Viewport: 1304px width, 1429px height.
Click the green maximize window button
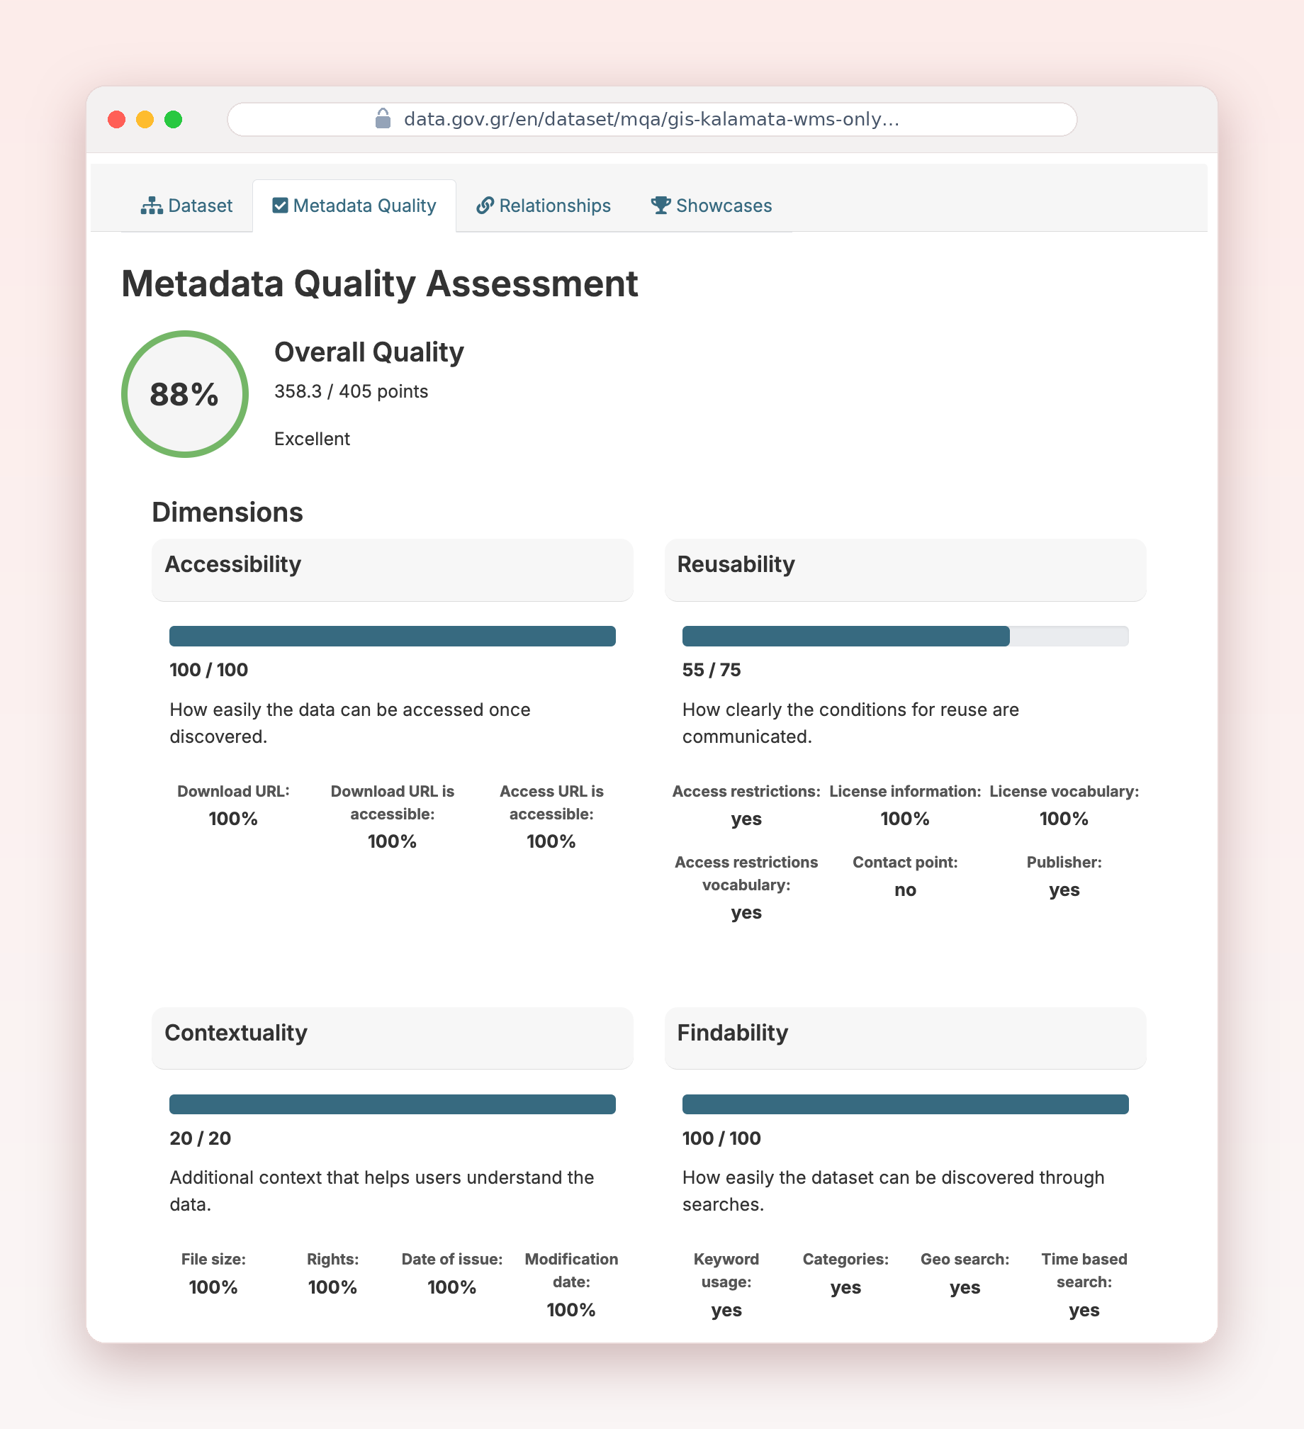point(174,119)
